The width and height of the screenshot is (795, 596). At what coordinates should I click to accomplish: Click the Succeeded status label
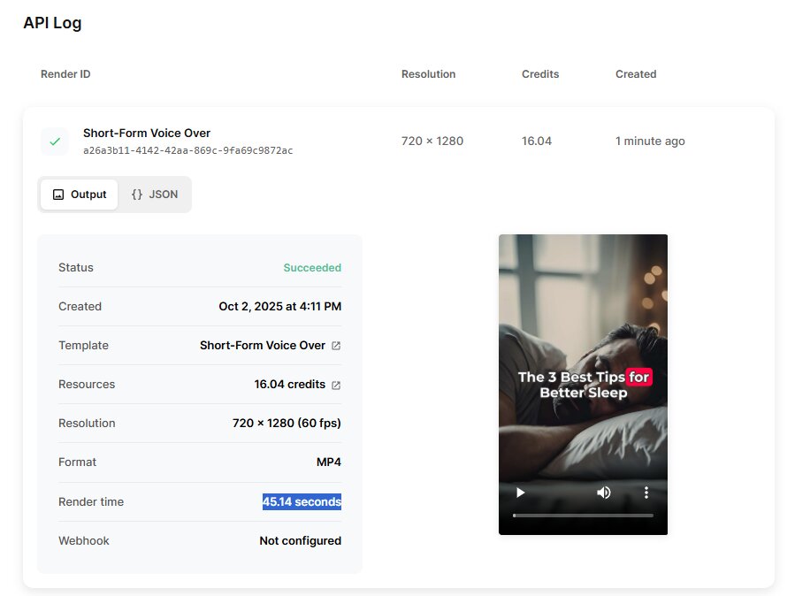[x=312, y=268]
